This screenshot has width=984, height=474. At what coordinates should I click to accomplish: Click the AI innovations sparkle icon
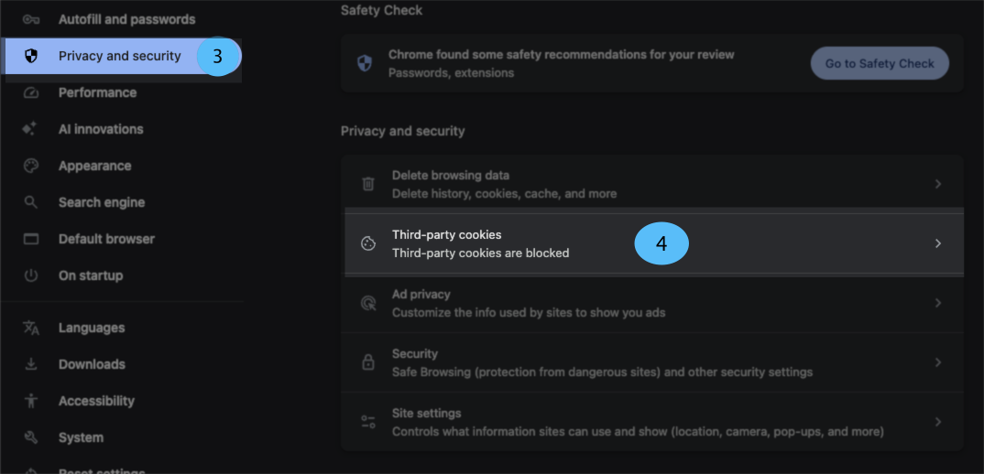[29, 129]
